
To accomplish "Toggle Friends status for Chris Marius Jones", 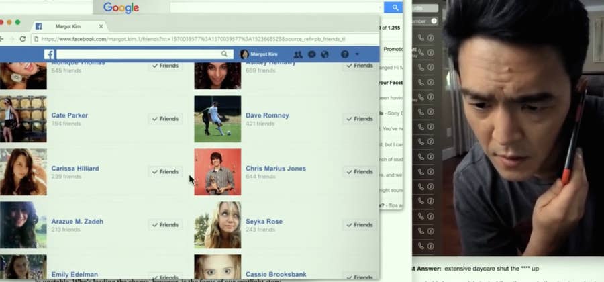I will pos(360,171).
